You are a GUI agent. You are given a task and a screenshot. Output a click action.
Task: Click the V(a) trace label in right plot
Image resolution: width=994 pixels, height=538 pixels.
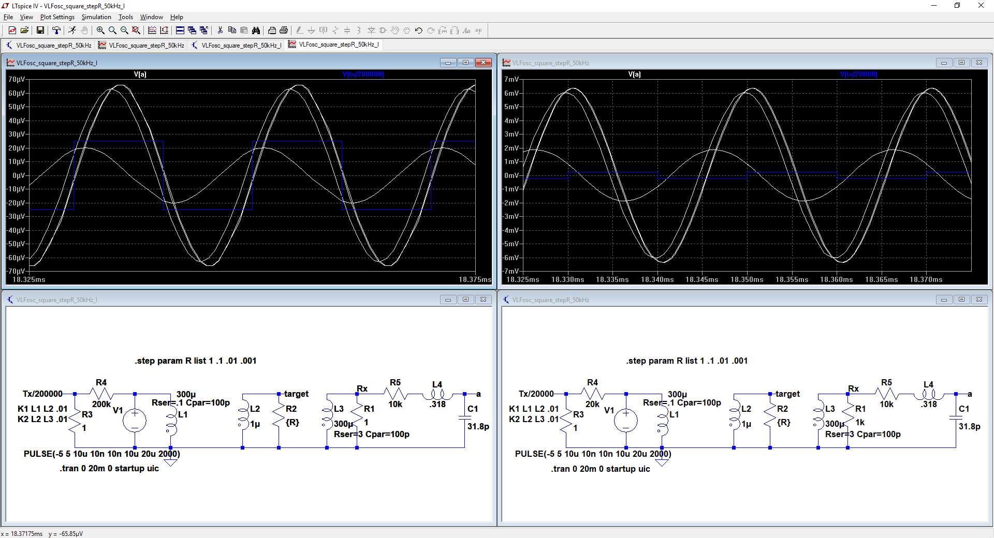[634, 74]
